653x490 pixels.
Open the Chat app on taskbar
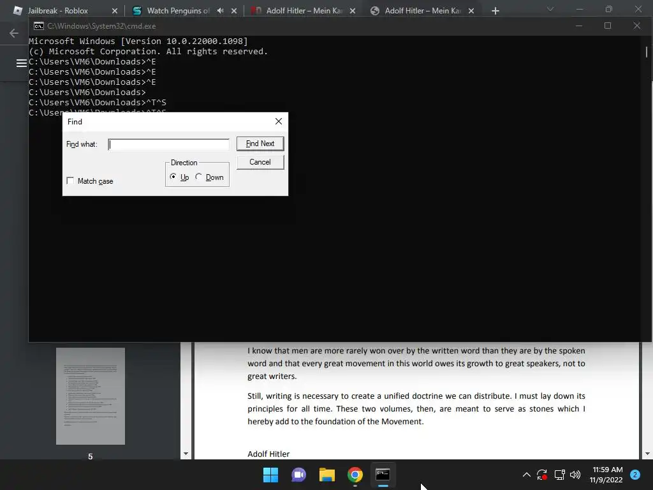click(298, 475)
